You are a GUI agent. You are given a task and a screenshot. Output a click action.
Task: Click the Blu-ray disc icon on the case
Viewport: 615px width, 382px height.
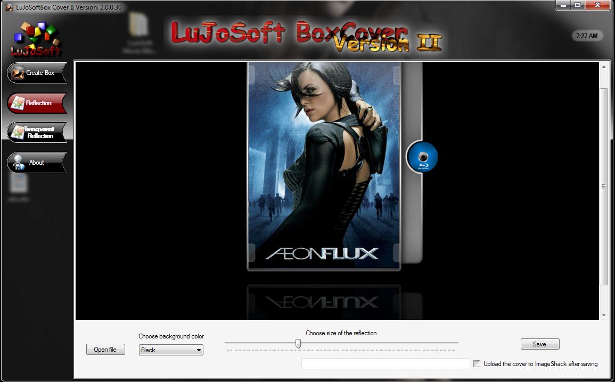pyautogui.click(x=422, y=157)
